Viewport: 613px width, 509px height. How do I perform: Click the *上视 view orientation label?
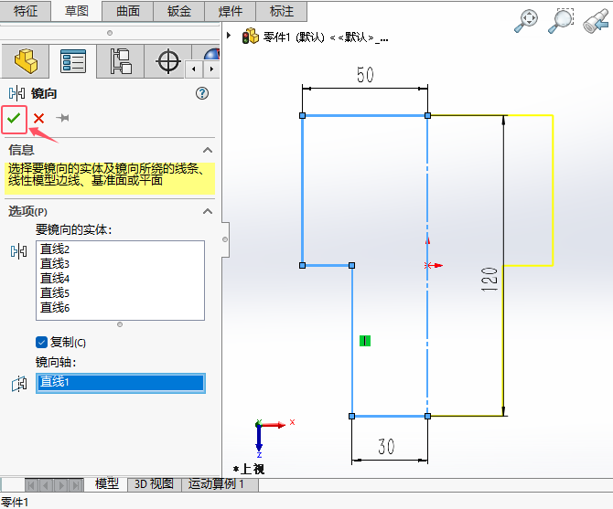[x=249, y=469]
